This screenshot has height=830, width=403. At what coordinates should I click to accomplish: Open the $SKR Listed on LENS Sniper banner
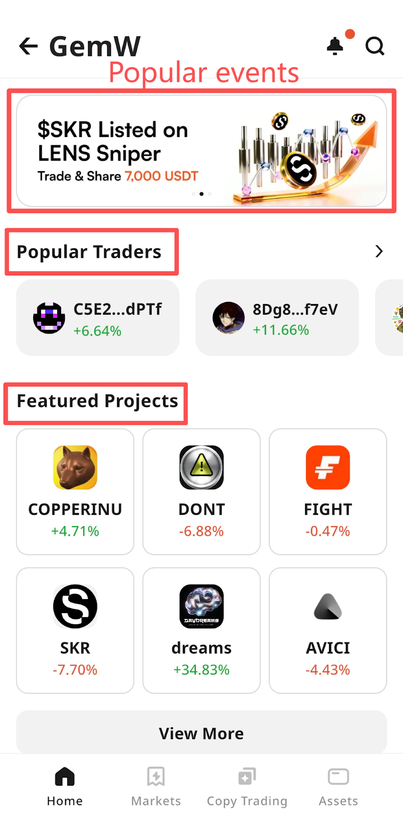201,151
